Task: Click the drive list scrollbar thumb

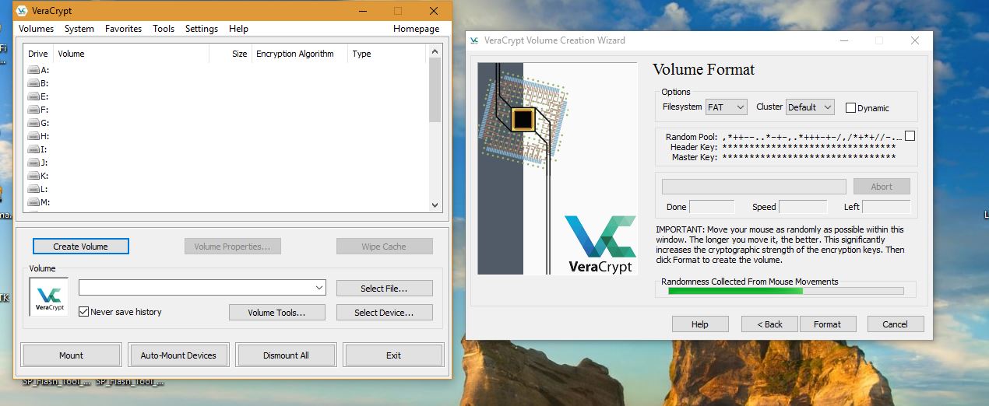Action: point(435,89)
